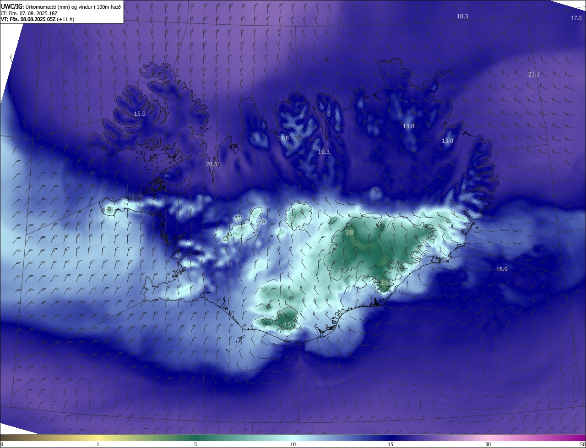The height and width of the screenshot is (448, 586).
Task: Click the 0 tick on the color scale
Action: 1,444
